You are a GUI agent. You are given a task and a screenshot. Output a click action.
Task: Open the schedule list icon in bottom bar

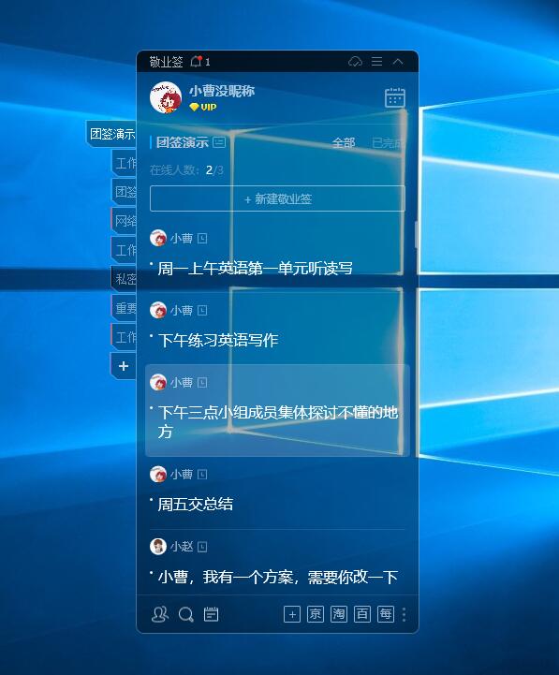211,614
